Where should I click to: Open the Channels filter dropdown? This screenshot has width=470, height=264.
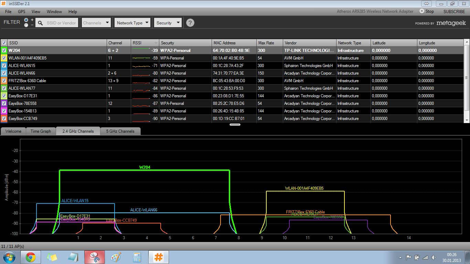click(96, 23)
